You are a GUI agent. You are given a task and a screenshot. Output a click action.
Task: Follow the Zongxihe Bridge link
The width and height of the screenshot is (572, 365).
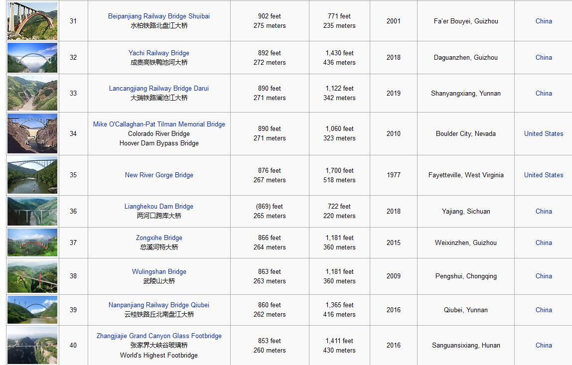pyautogui.click(x=159, y=238)
